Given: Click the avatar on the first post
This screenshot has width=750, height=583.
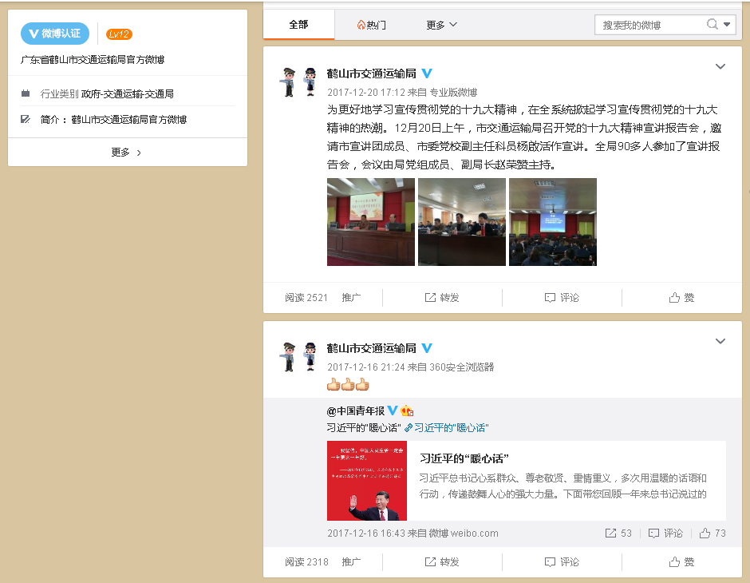Looking at the screenshot, I should [x=299, y=81].
